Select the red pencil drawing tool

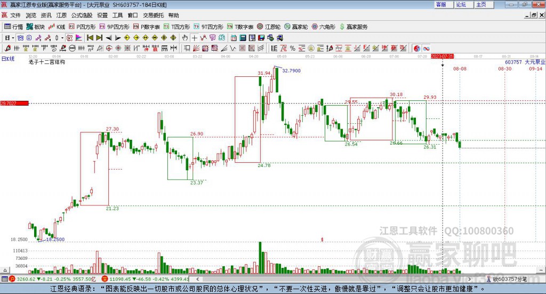pos(7,48)
